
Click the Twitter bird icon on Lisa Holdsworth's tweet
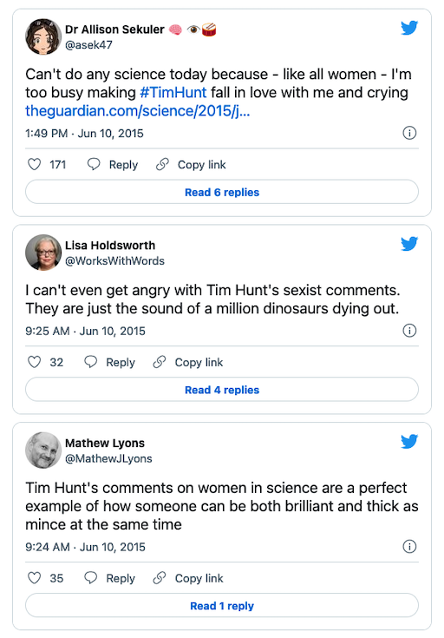[x=409, y=244]
